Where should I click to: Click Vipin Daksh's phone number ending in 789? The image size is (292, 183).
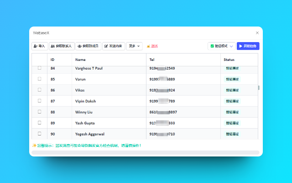(x=162, y=101)
